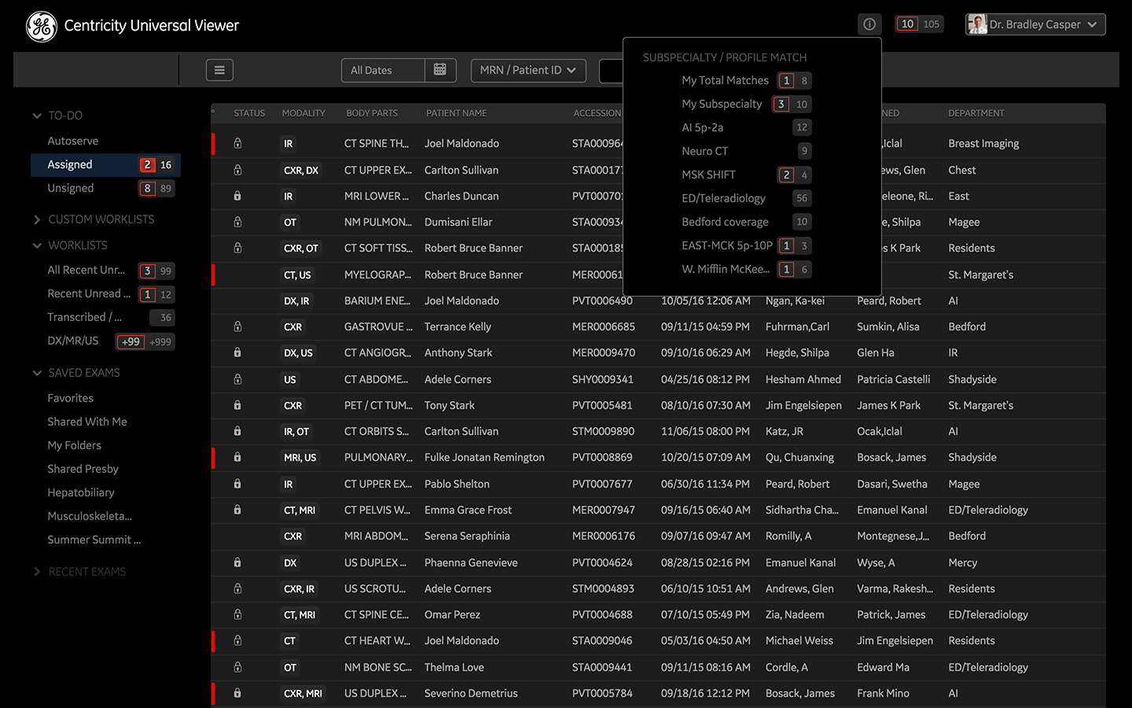
Task: Click the 10 / 105 notification counter
Action: 919,24
